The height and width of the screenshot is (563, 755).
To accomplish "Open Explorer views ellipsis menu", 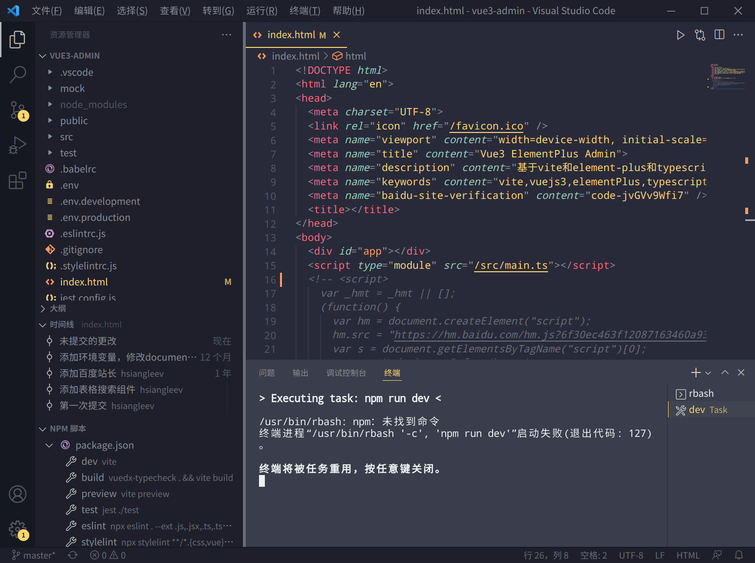I will click(226, 35).
